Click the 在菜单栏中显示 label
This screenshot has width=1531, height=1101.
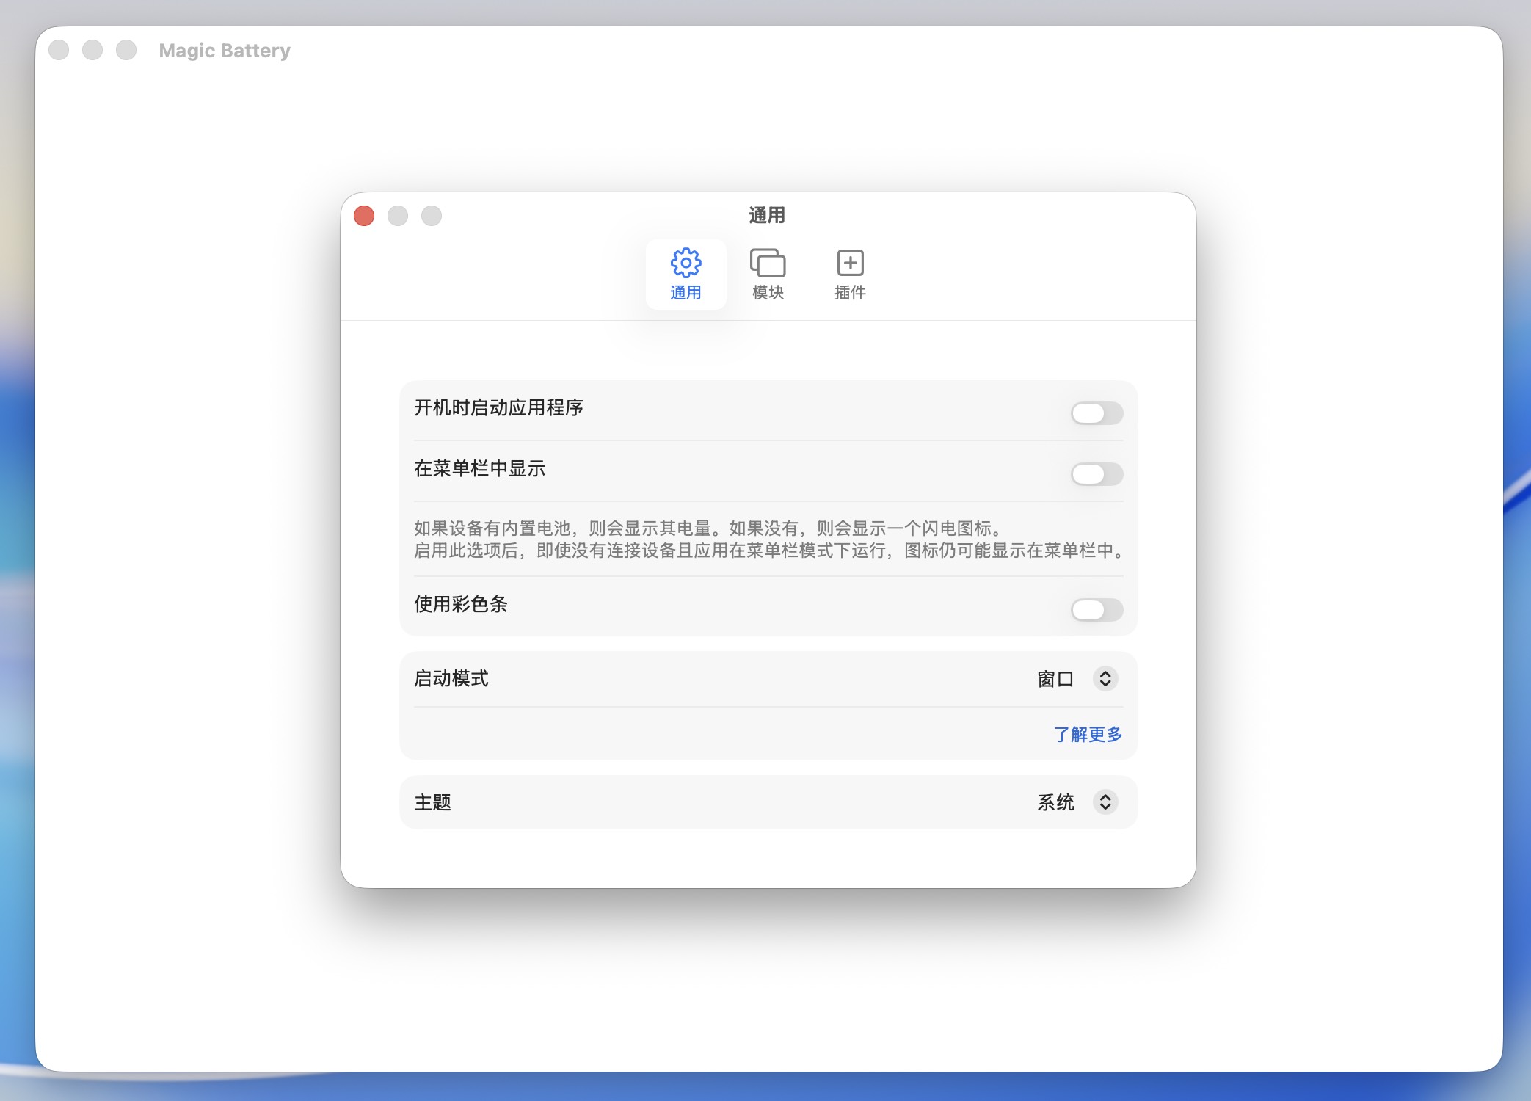point(480,468)
